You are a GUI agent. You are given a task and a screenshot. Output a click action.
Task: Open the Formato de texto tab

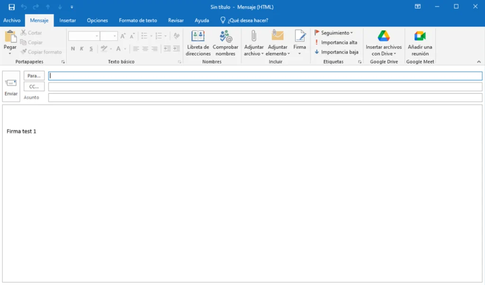pos(138,20)
